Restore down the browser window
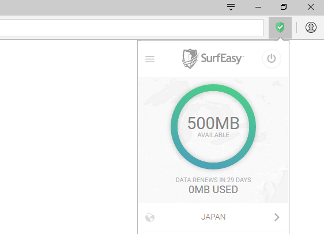Viewport: 324px width, 234px height. pyautogui.click(x=284, y=7)
